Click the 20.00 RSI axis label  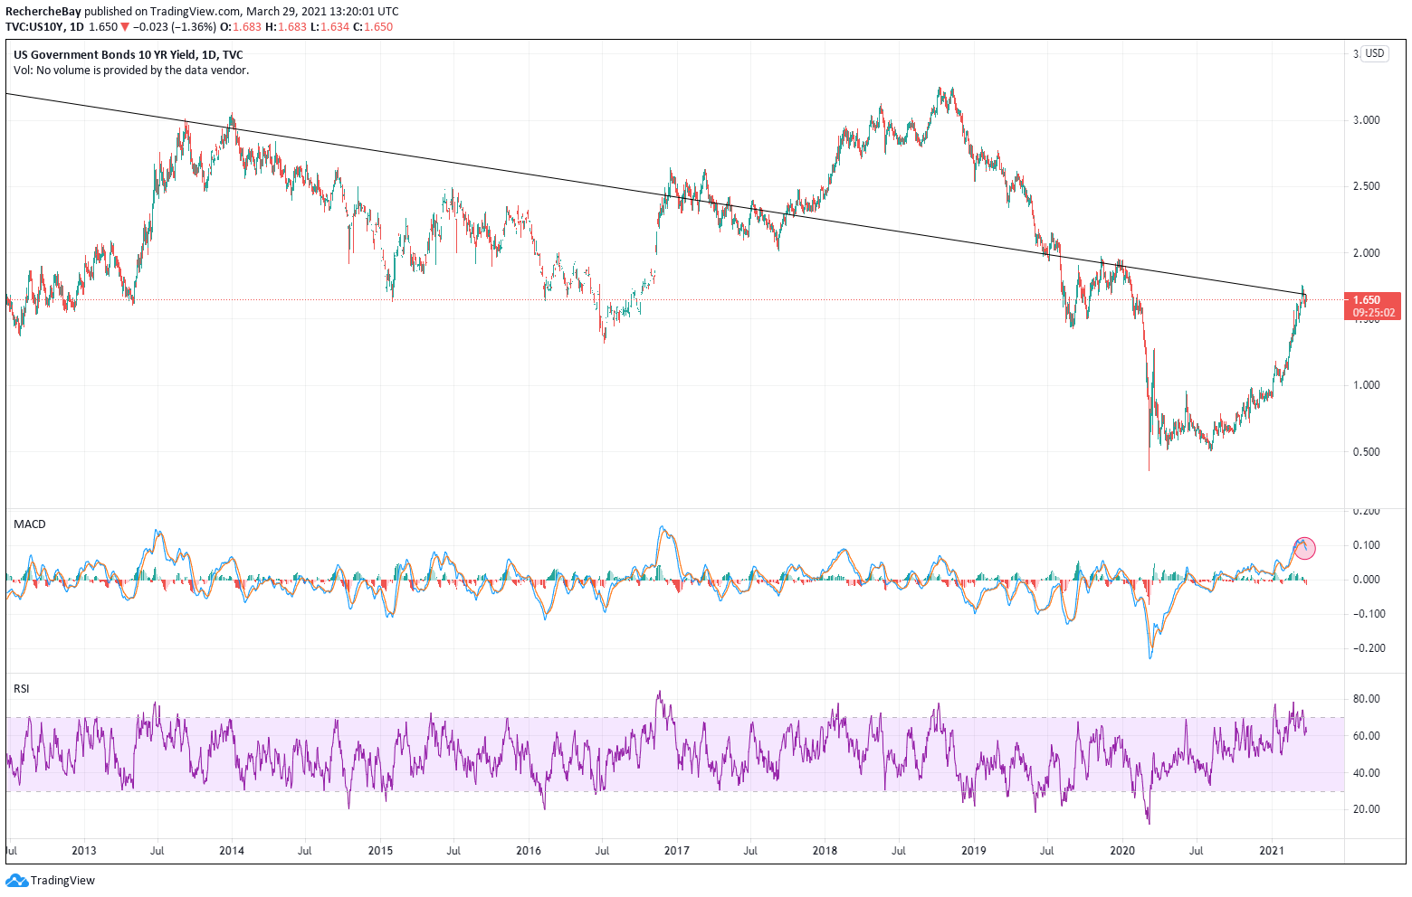click(x=1366, y=809)
